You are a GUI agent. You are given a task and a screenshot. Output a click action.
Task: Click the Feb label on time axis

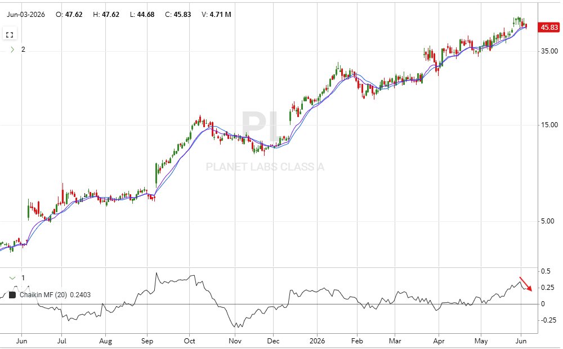point(357,341)
